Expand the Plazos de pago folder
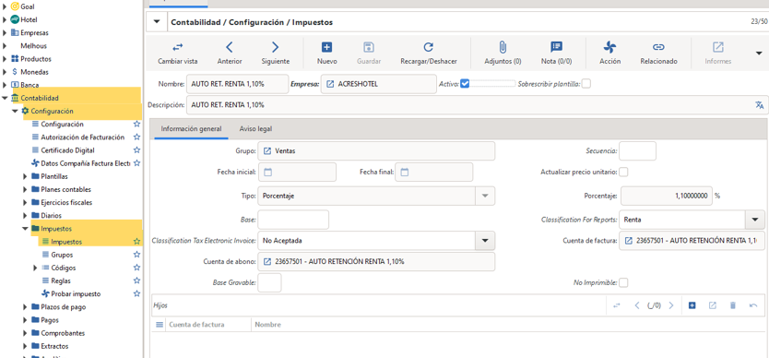769x358 pixels. click(26, 307)
